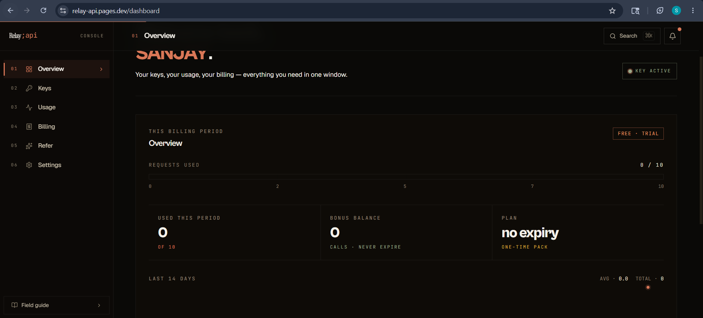Click the ONE-TIME PACK label
Viewport: 703px width, 318px height.
click(525, 247)
